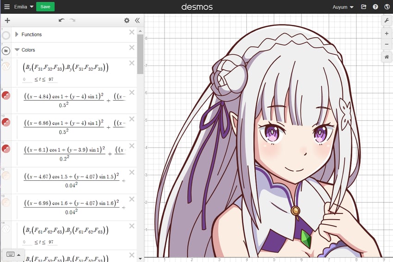
Task: Toggle the Colors folder icon
Action: 6,51
